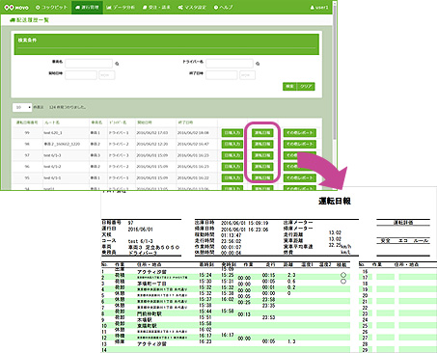Sort by 開始日時 column header

(x=145, y=122)
